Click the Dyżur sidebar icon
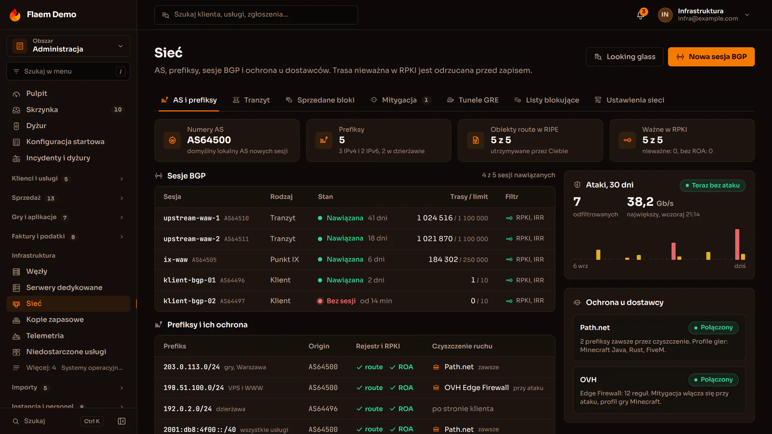 16,126
